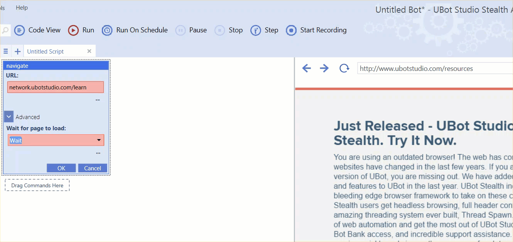Click the Drag Commands Here drop zone

pos(37,185)
